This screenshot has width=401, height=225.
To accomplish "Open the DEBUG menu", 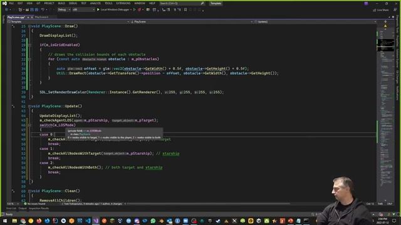I will [x=73, y=3].
